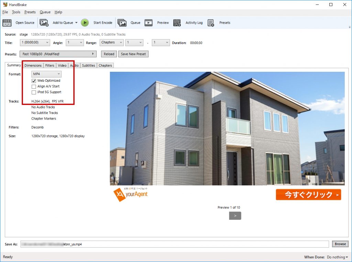Click the Open Source film clapper icon
The width and height of the screenshot is (352, 262).
[x=7, y=23]
